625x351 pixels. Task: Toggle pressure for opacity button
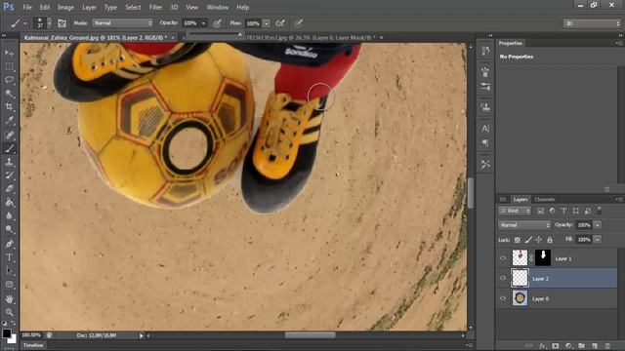click(x=217, y=23)
